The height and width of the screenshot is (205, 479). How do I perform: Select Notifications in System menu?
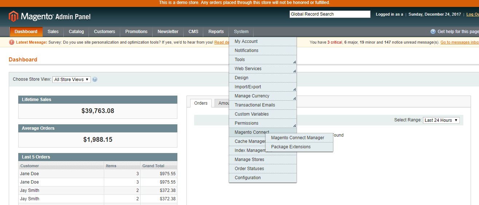pos(263,51)
